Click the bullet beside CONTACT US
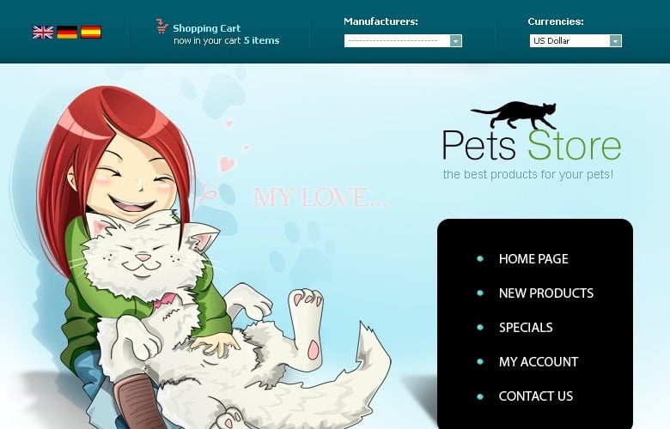The image size is (670, 429). point(480,396)
